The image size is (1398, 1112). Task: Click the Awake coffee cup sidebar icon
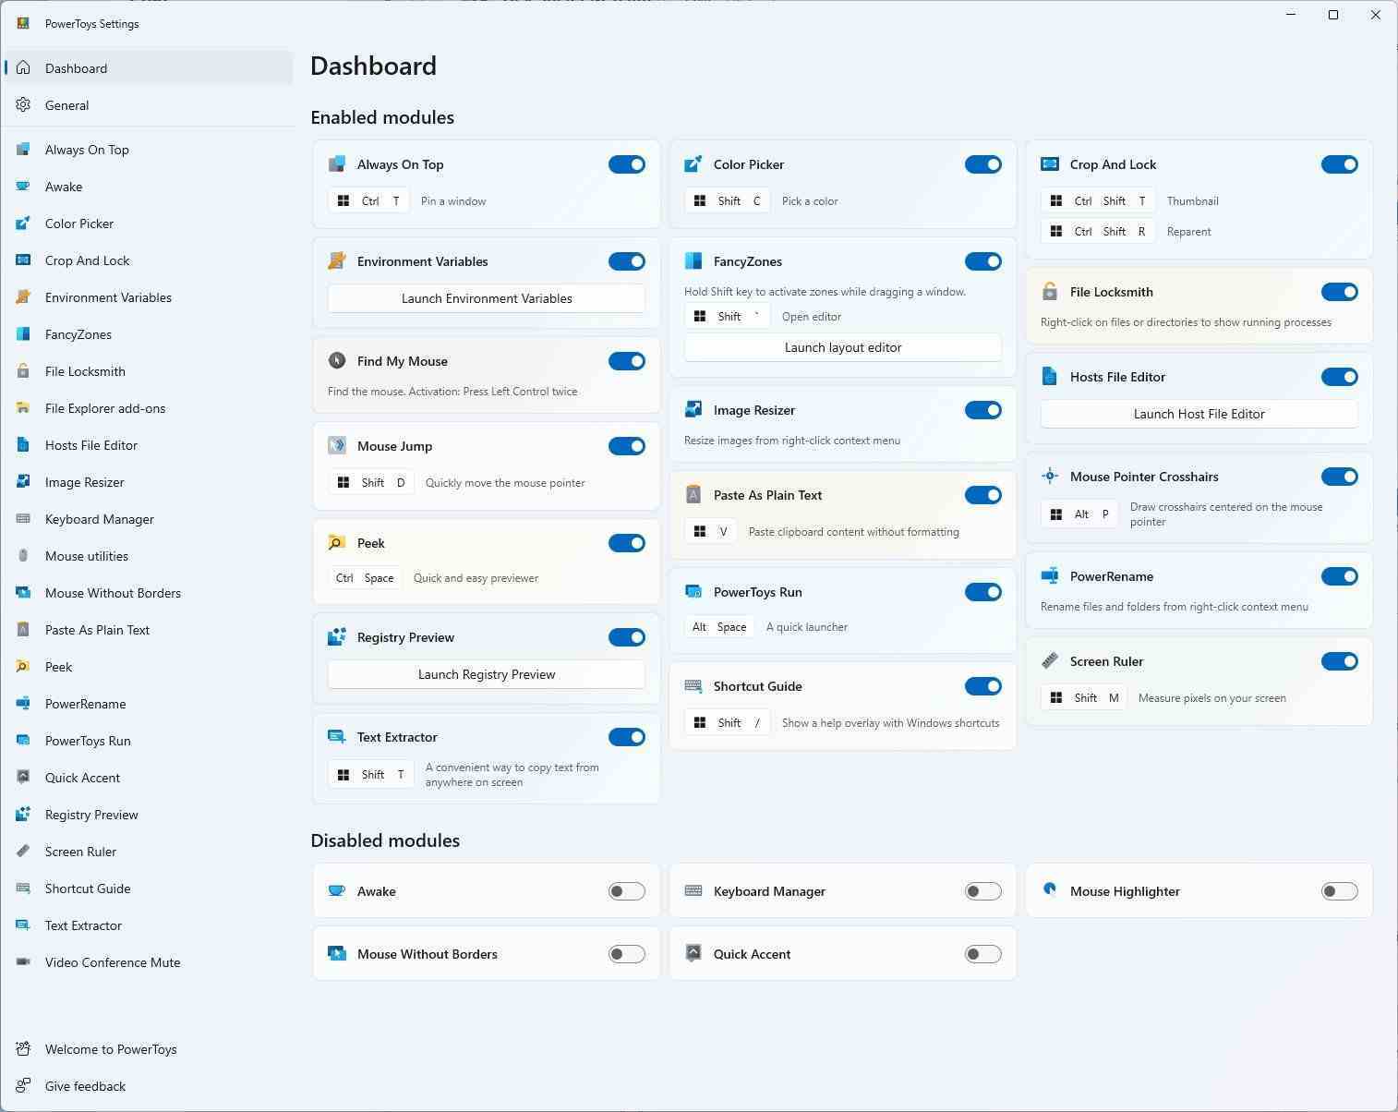pyautogui.click(x=23, y=187)
